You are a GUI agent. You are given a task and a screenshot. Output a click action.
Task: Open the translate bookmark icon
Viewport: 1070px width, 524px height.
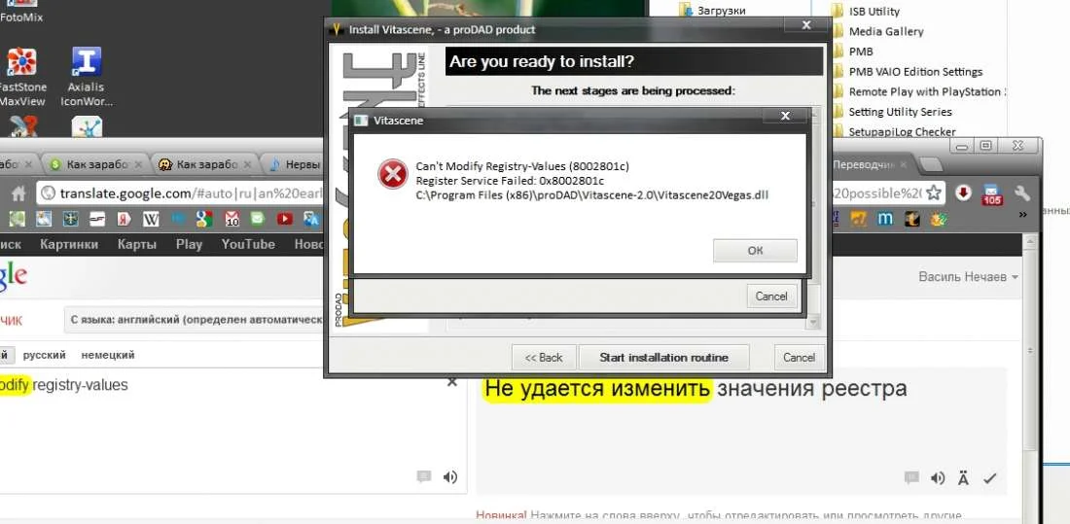tap(312, 219)
